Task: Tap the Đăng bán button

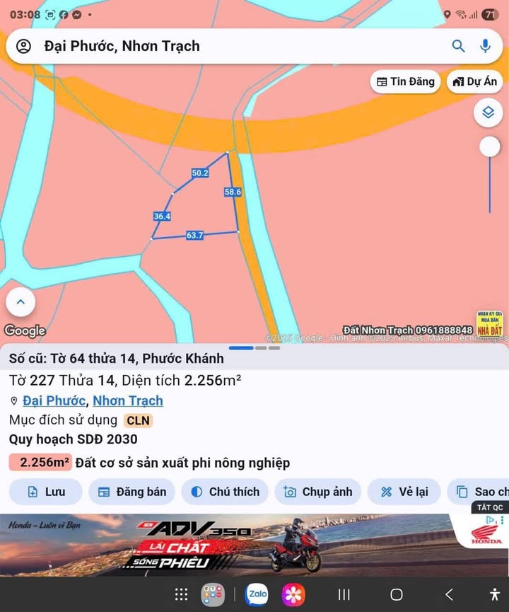Action: (x=131, y=492)
